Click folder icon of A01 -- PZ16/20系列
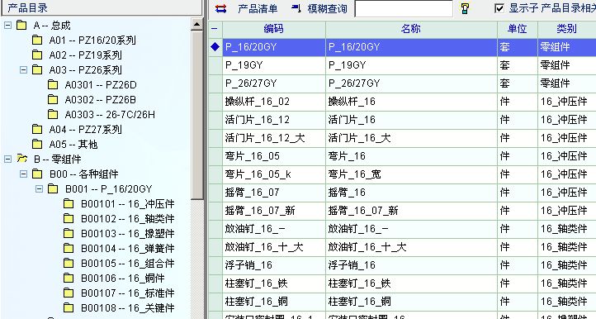This screenshot has width=596, height=319. [x=37, y=40]
